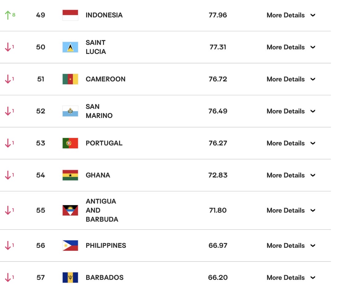Click the Antigua and Barbuda flag icon
Image resolution: width=339 pixels, height=290 pixels.
(70, 210)
